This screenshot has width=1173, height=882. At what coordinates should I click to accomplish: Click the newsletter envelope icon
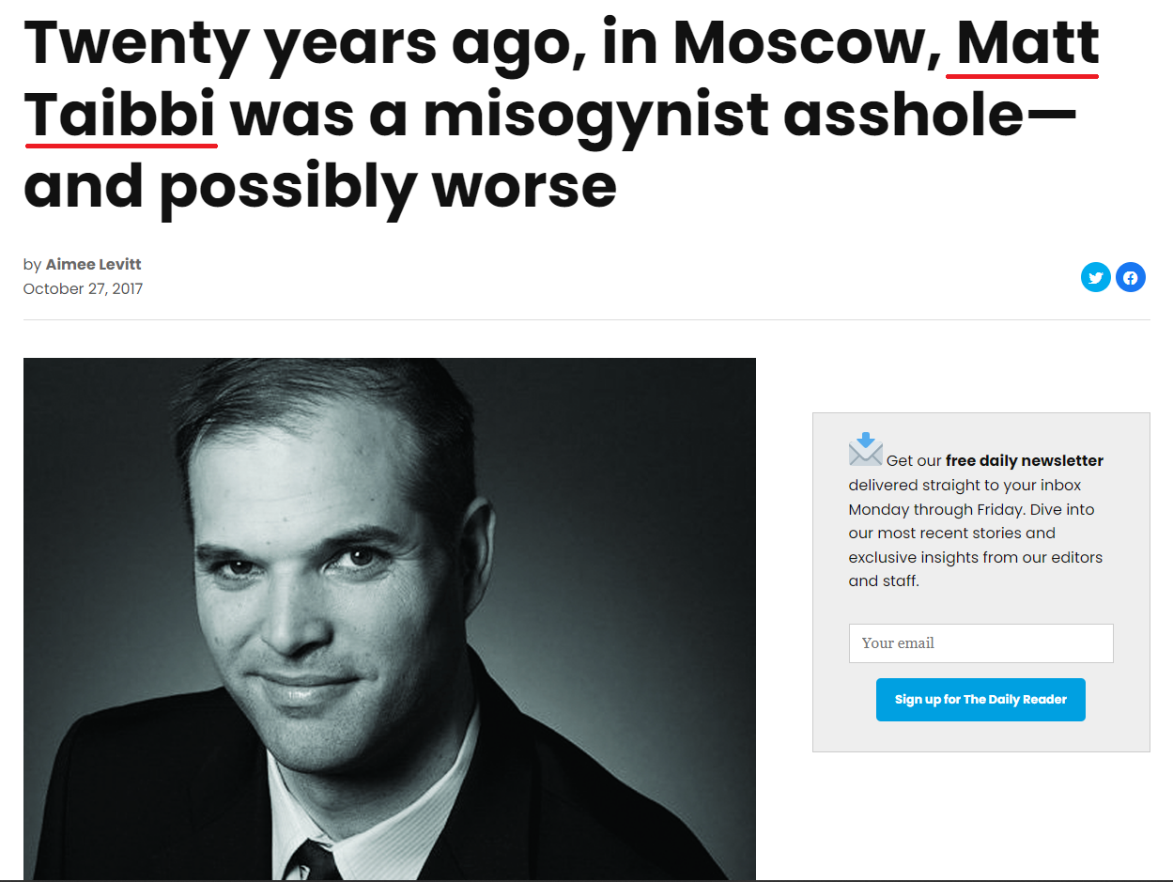(865, 450)
